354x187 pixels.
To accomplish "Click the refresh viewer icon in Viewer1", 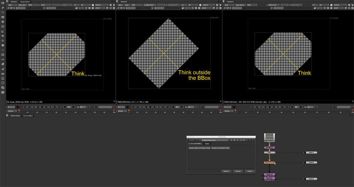I will tap(90, 8).
